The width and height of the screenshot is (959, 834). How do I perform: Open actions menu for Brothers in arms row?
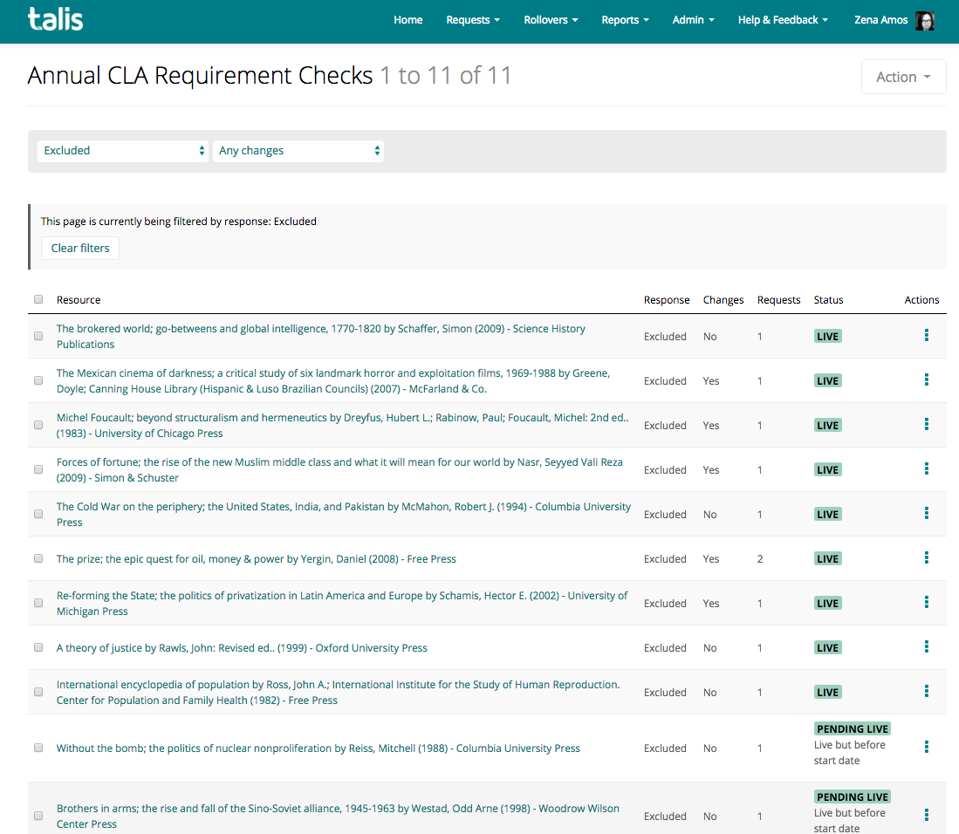(x=926, y=816)
